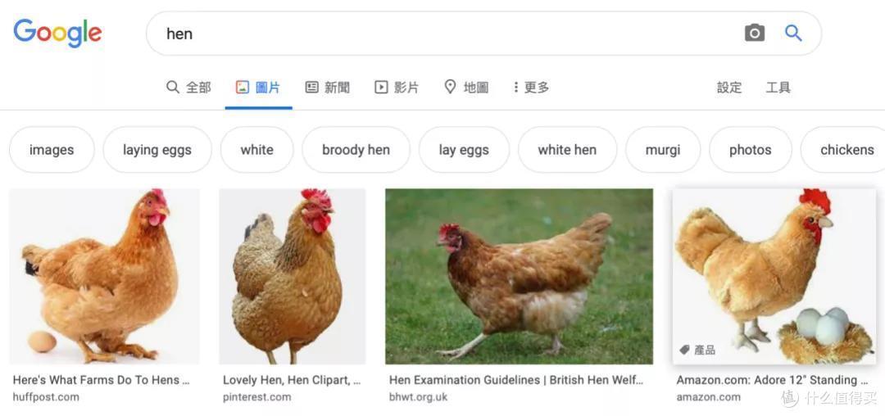Open the 新聞 news tab
Viewport: 885px width, 416px height.
(327, 87)
